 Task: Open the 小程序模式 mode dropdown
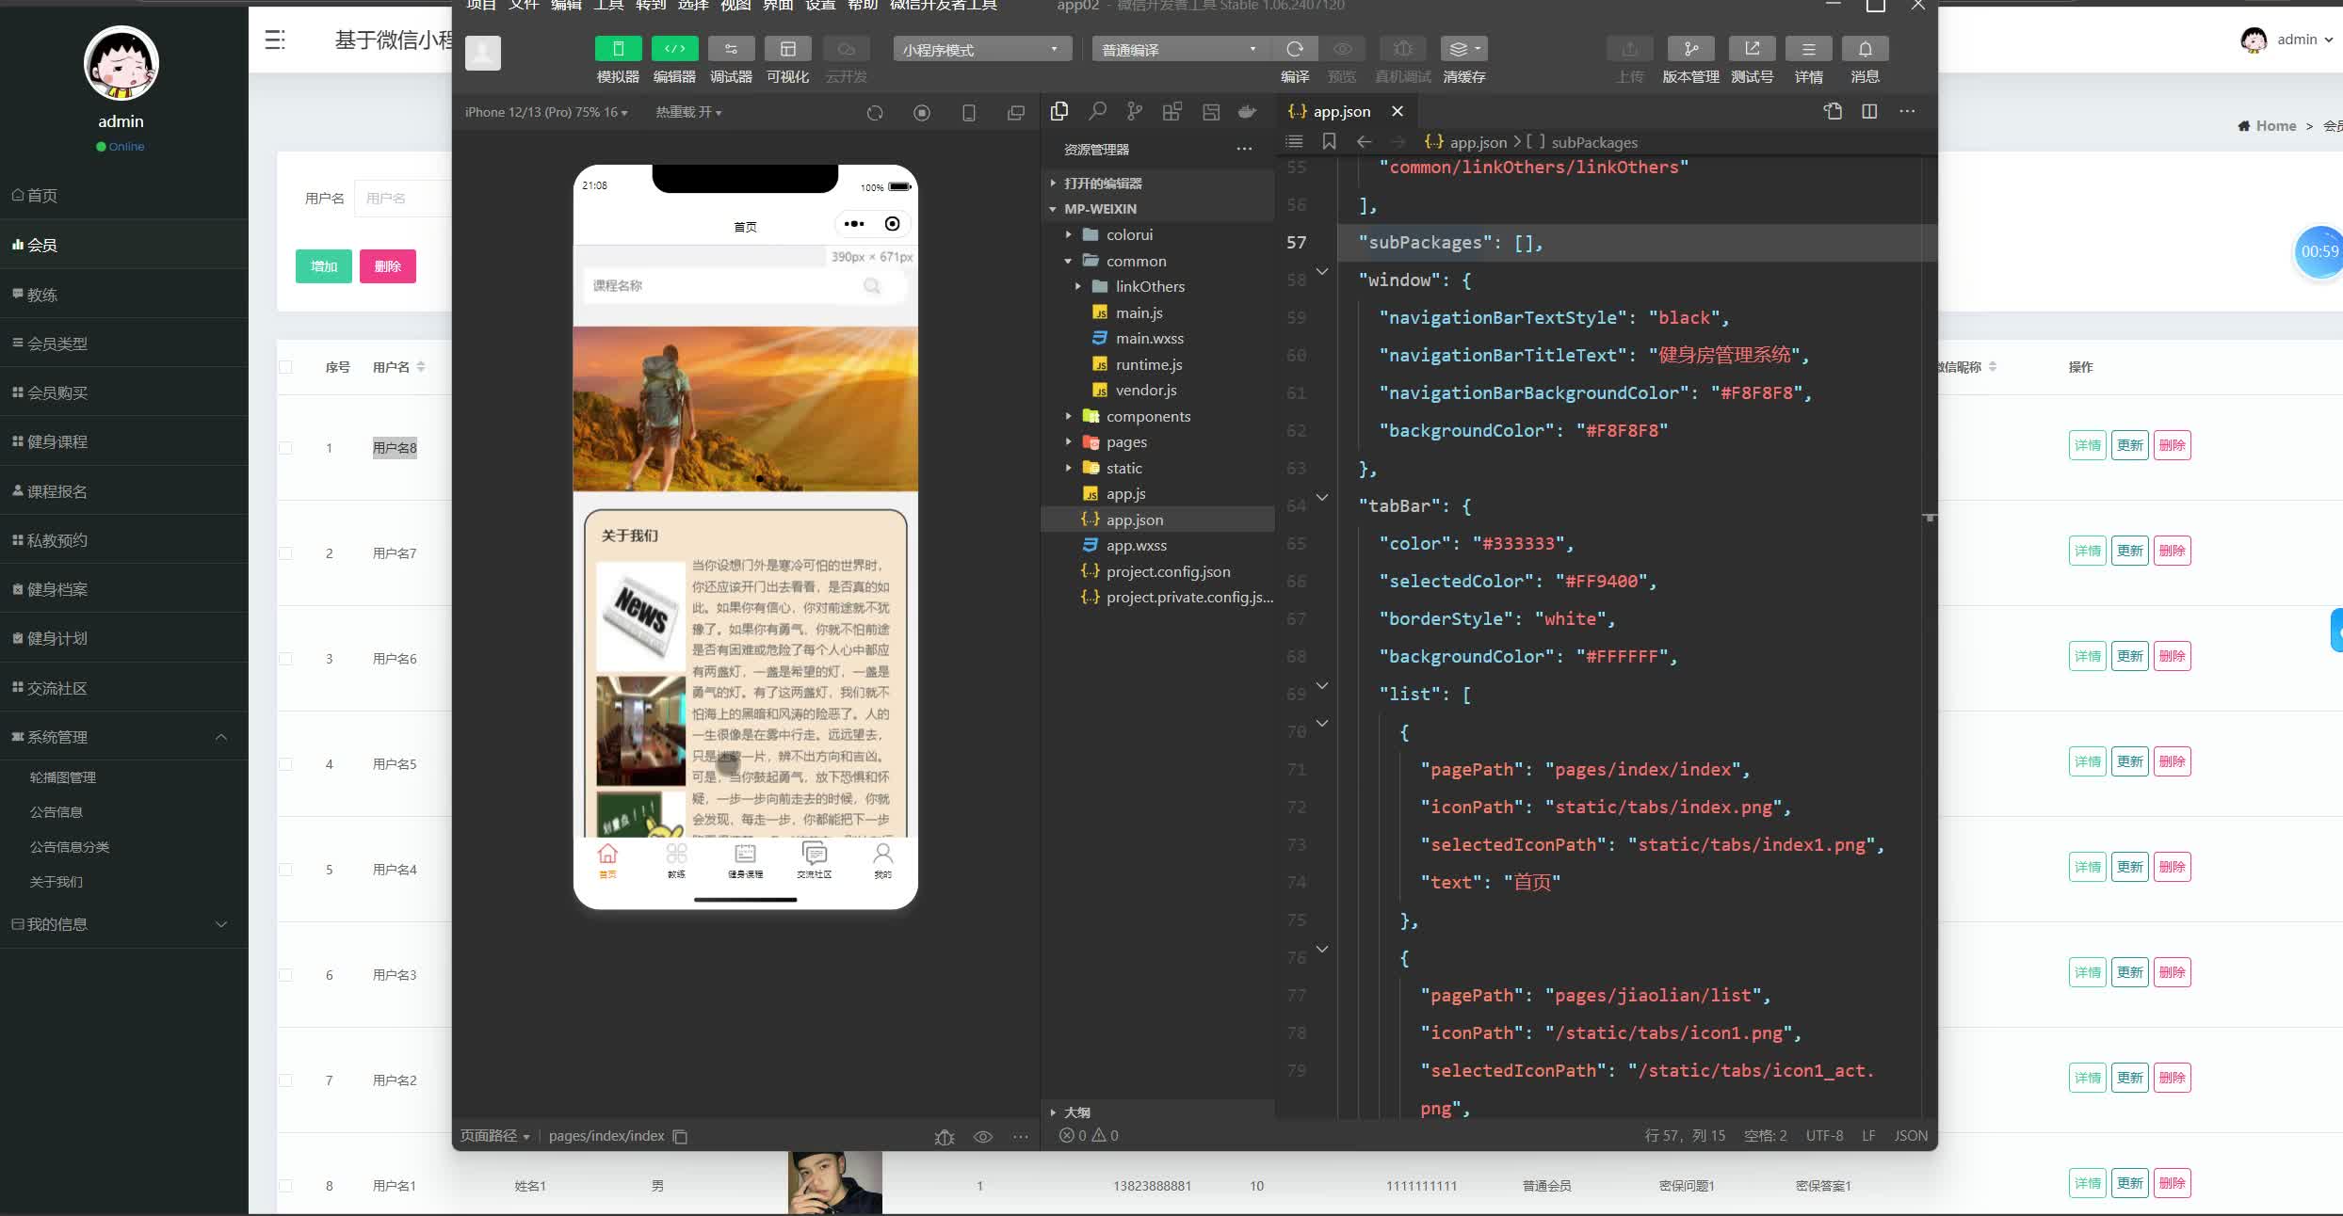click(980, 49)
